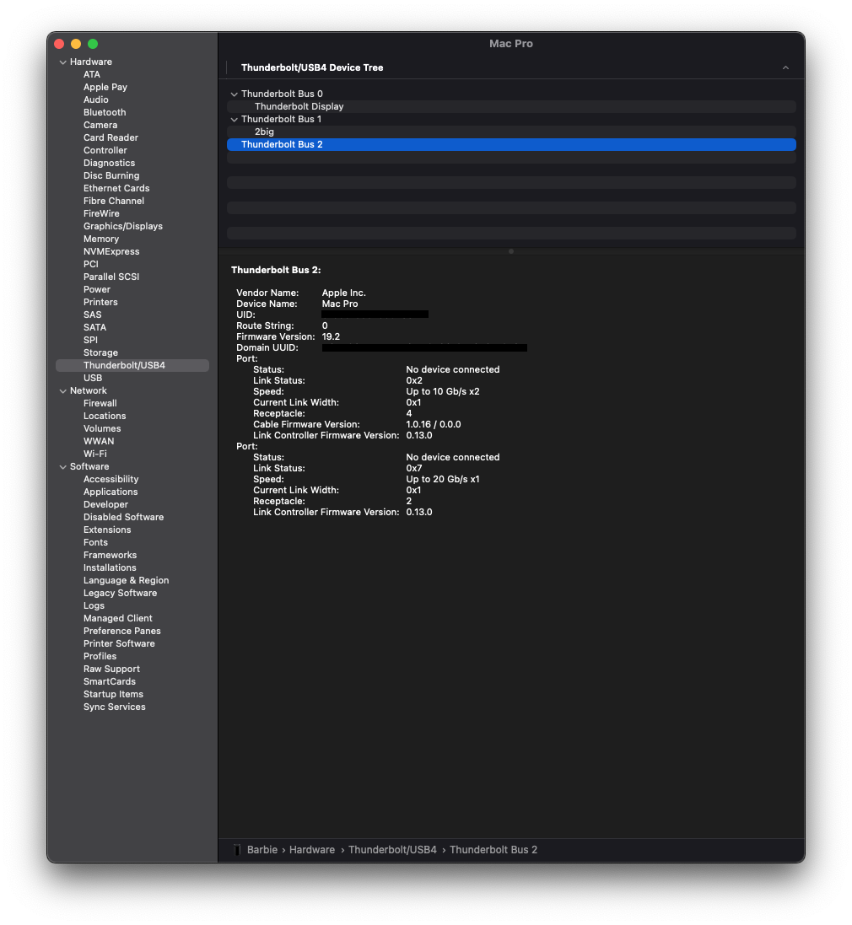Select NVMExpress in the sidebar

click(x=111, y=251)
